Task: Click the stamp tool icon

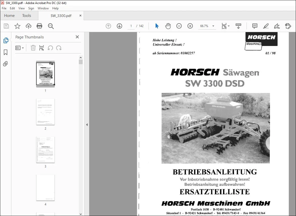Action: [x=288, y=26]
